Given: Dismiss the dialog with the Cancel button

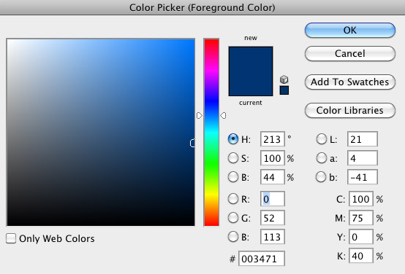Looking at the screenshot, I should click(350, 54).
